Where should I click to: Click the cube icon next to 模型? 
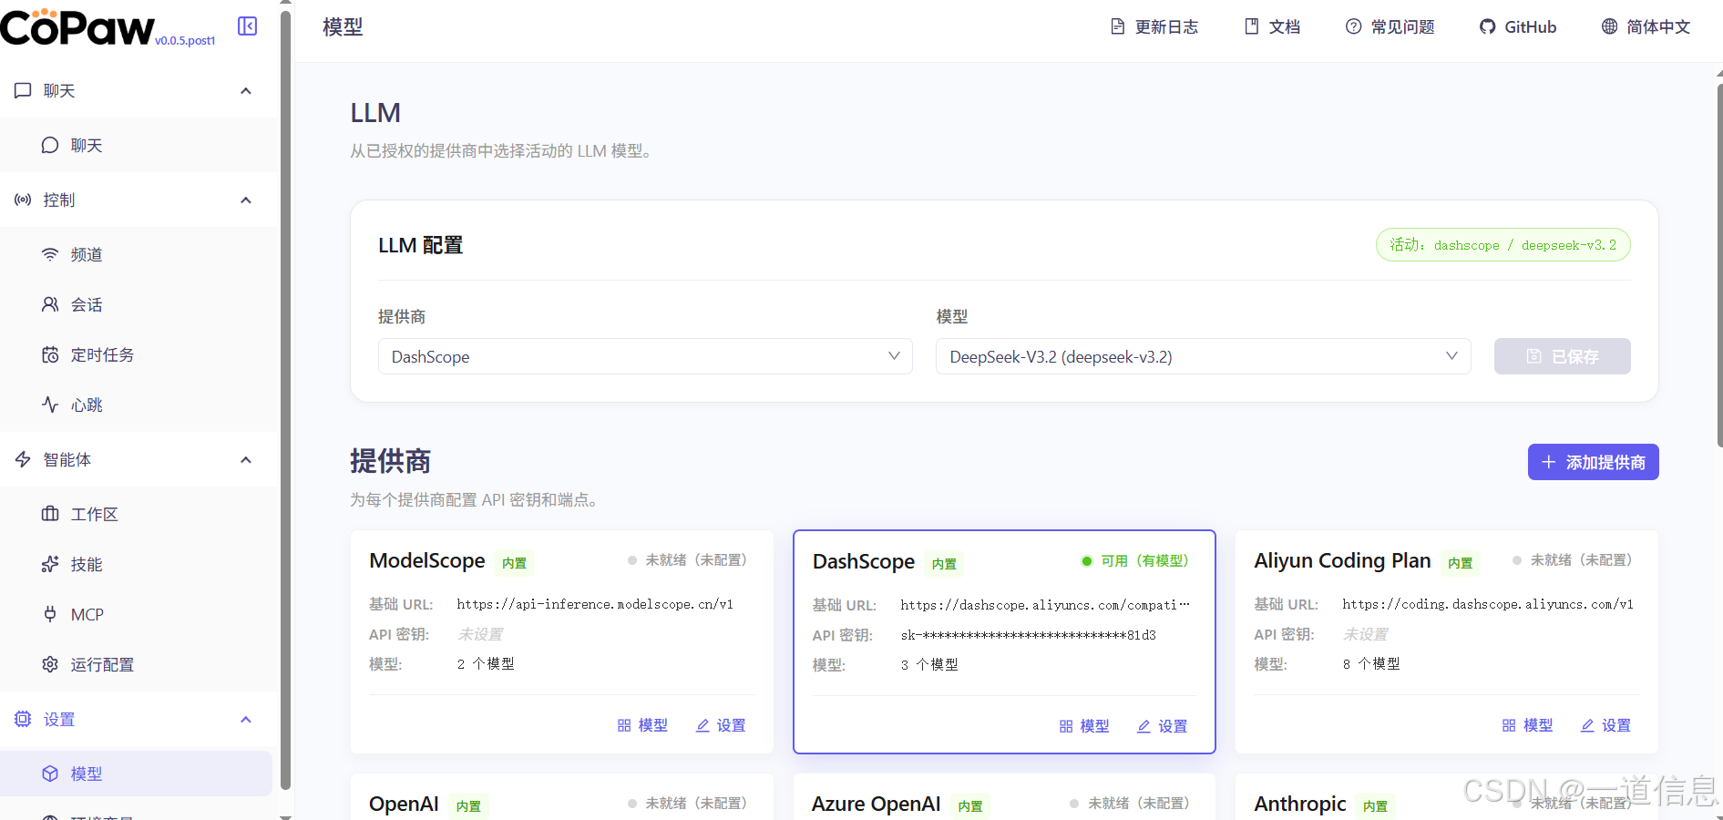[50, 774]
